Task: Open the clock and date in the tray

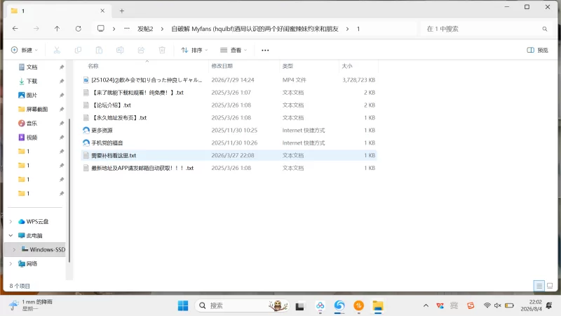Action: pyautogui.click(x=532, y=305)
